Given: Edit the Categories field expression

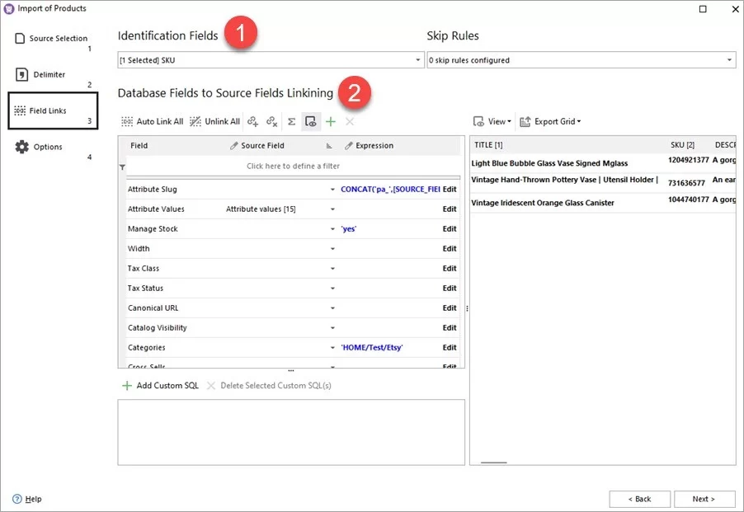Looking at the screenshot, I should pyautogui.click(x=449, y=347).
